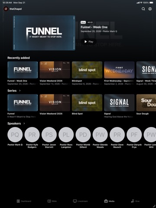This screenshot has height=208, width=156.
Task: Open the account profile icon
Action: coord(150,9)
